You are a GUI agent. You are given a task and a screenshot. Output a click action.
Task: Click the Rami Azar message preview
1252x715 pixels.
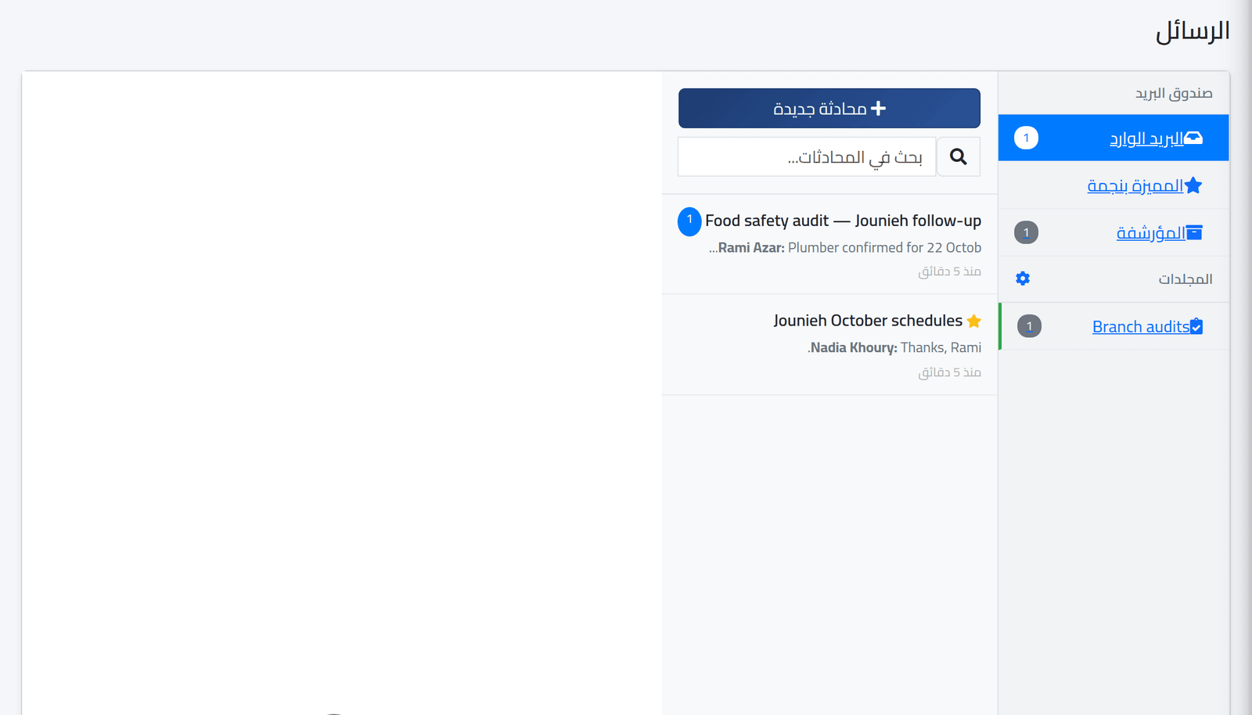[x=845, y=248]
